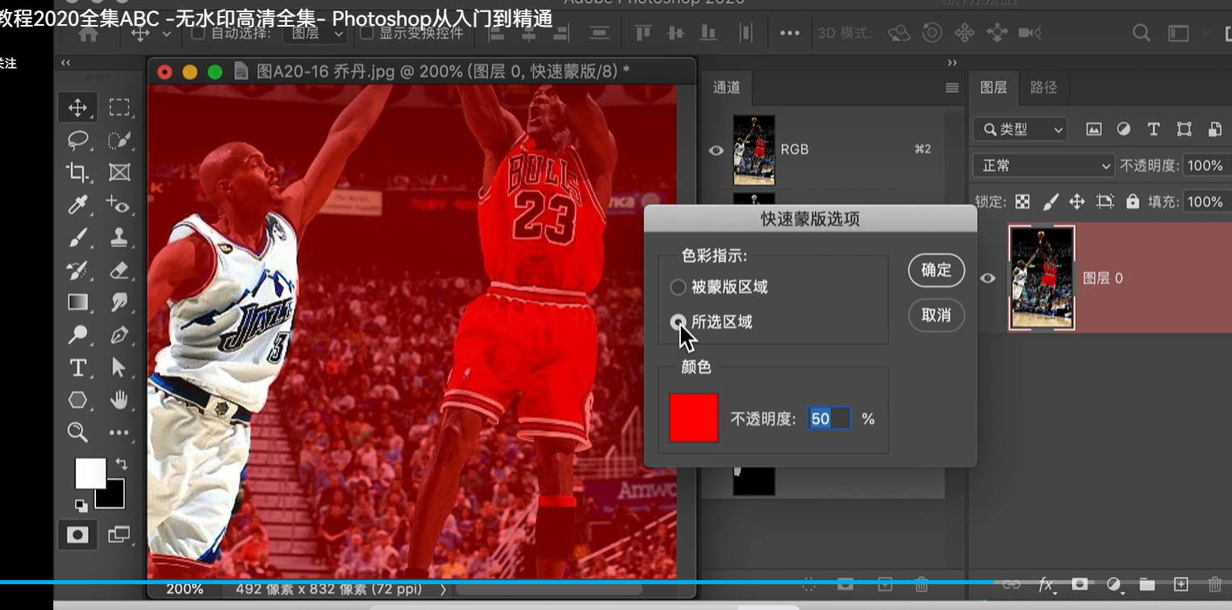
Task: Select the Rectangular Marquee tool
Action: (119, 107)
